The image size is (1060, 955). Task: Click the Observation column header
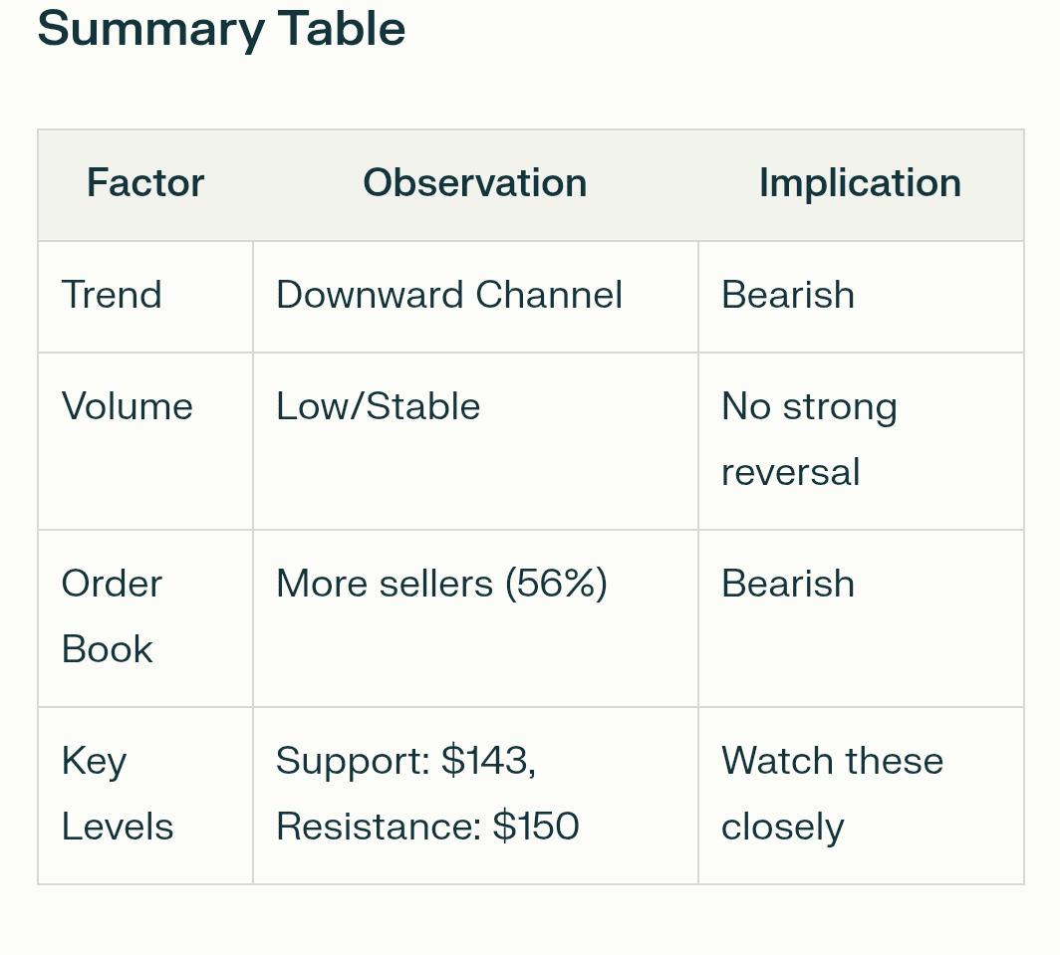tap(474, 183)
